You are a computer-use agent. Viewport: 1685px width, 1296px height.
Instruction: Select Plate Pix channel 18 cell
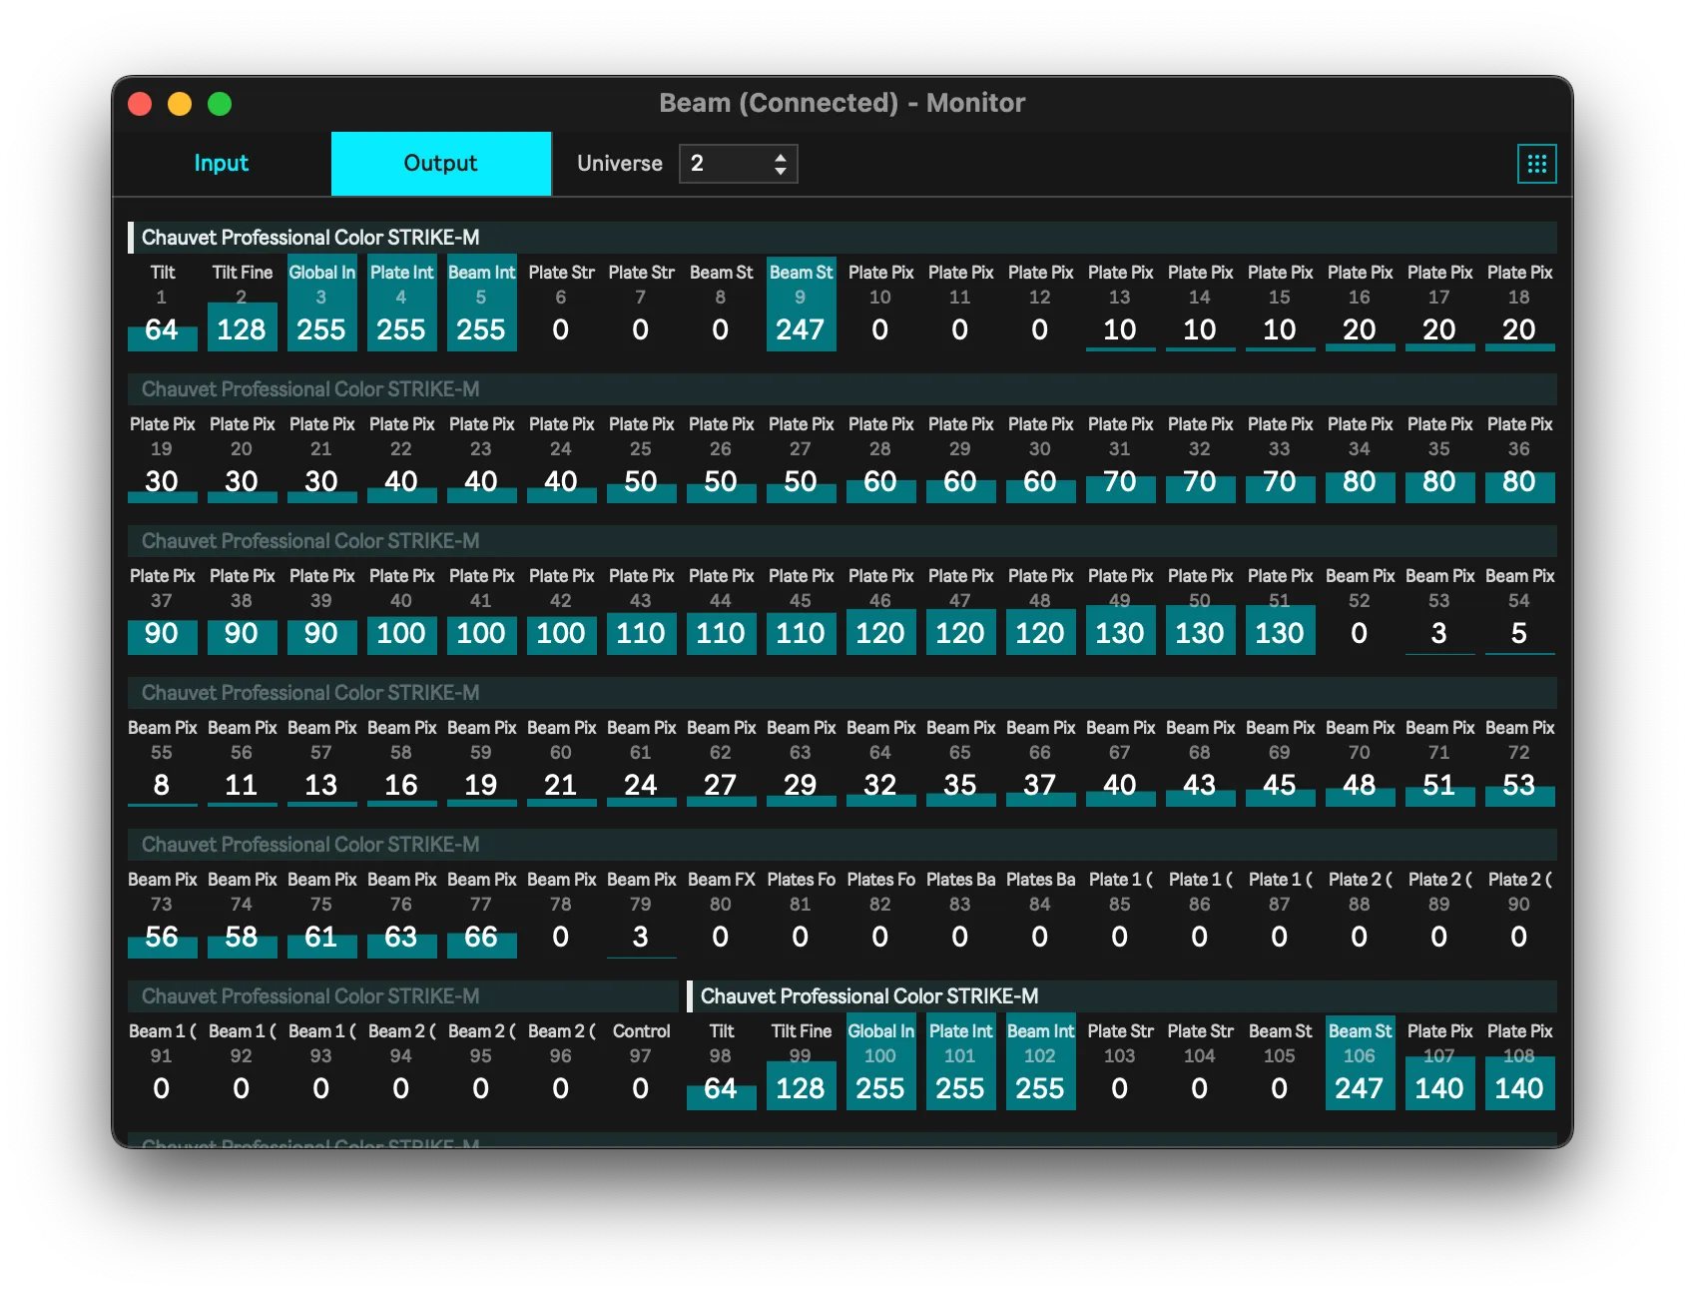tap(1519, 305)
